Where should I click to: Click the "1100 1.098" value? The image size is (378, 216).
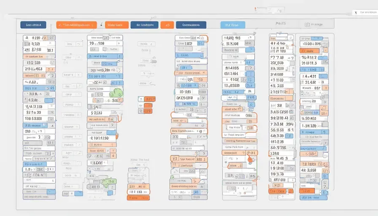[x=312, y=44]
